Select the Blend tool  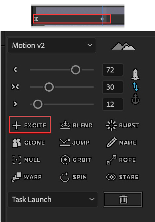(x=76, y=125)
